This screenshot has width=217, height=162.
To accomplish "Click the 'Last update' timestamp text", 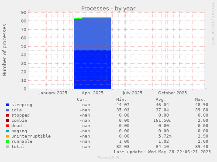I will [162, 152].
